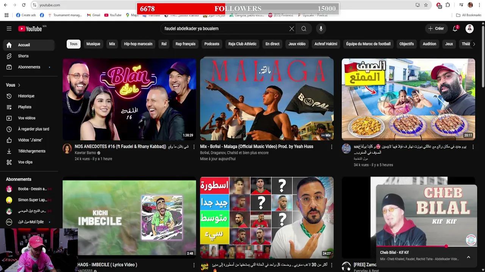The image size is (485, 272).
Task: Open the Moroccan players ranking thumbnail
Action: click(267, 218)
